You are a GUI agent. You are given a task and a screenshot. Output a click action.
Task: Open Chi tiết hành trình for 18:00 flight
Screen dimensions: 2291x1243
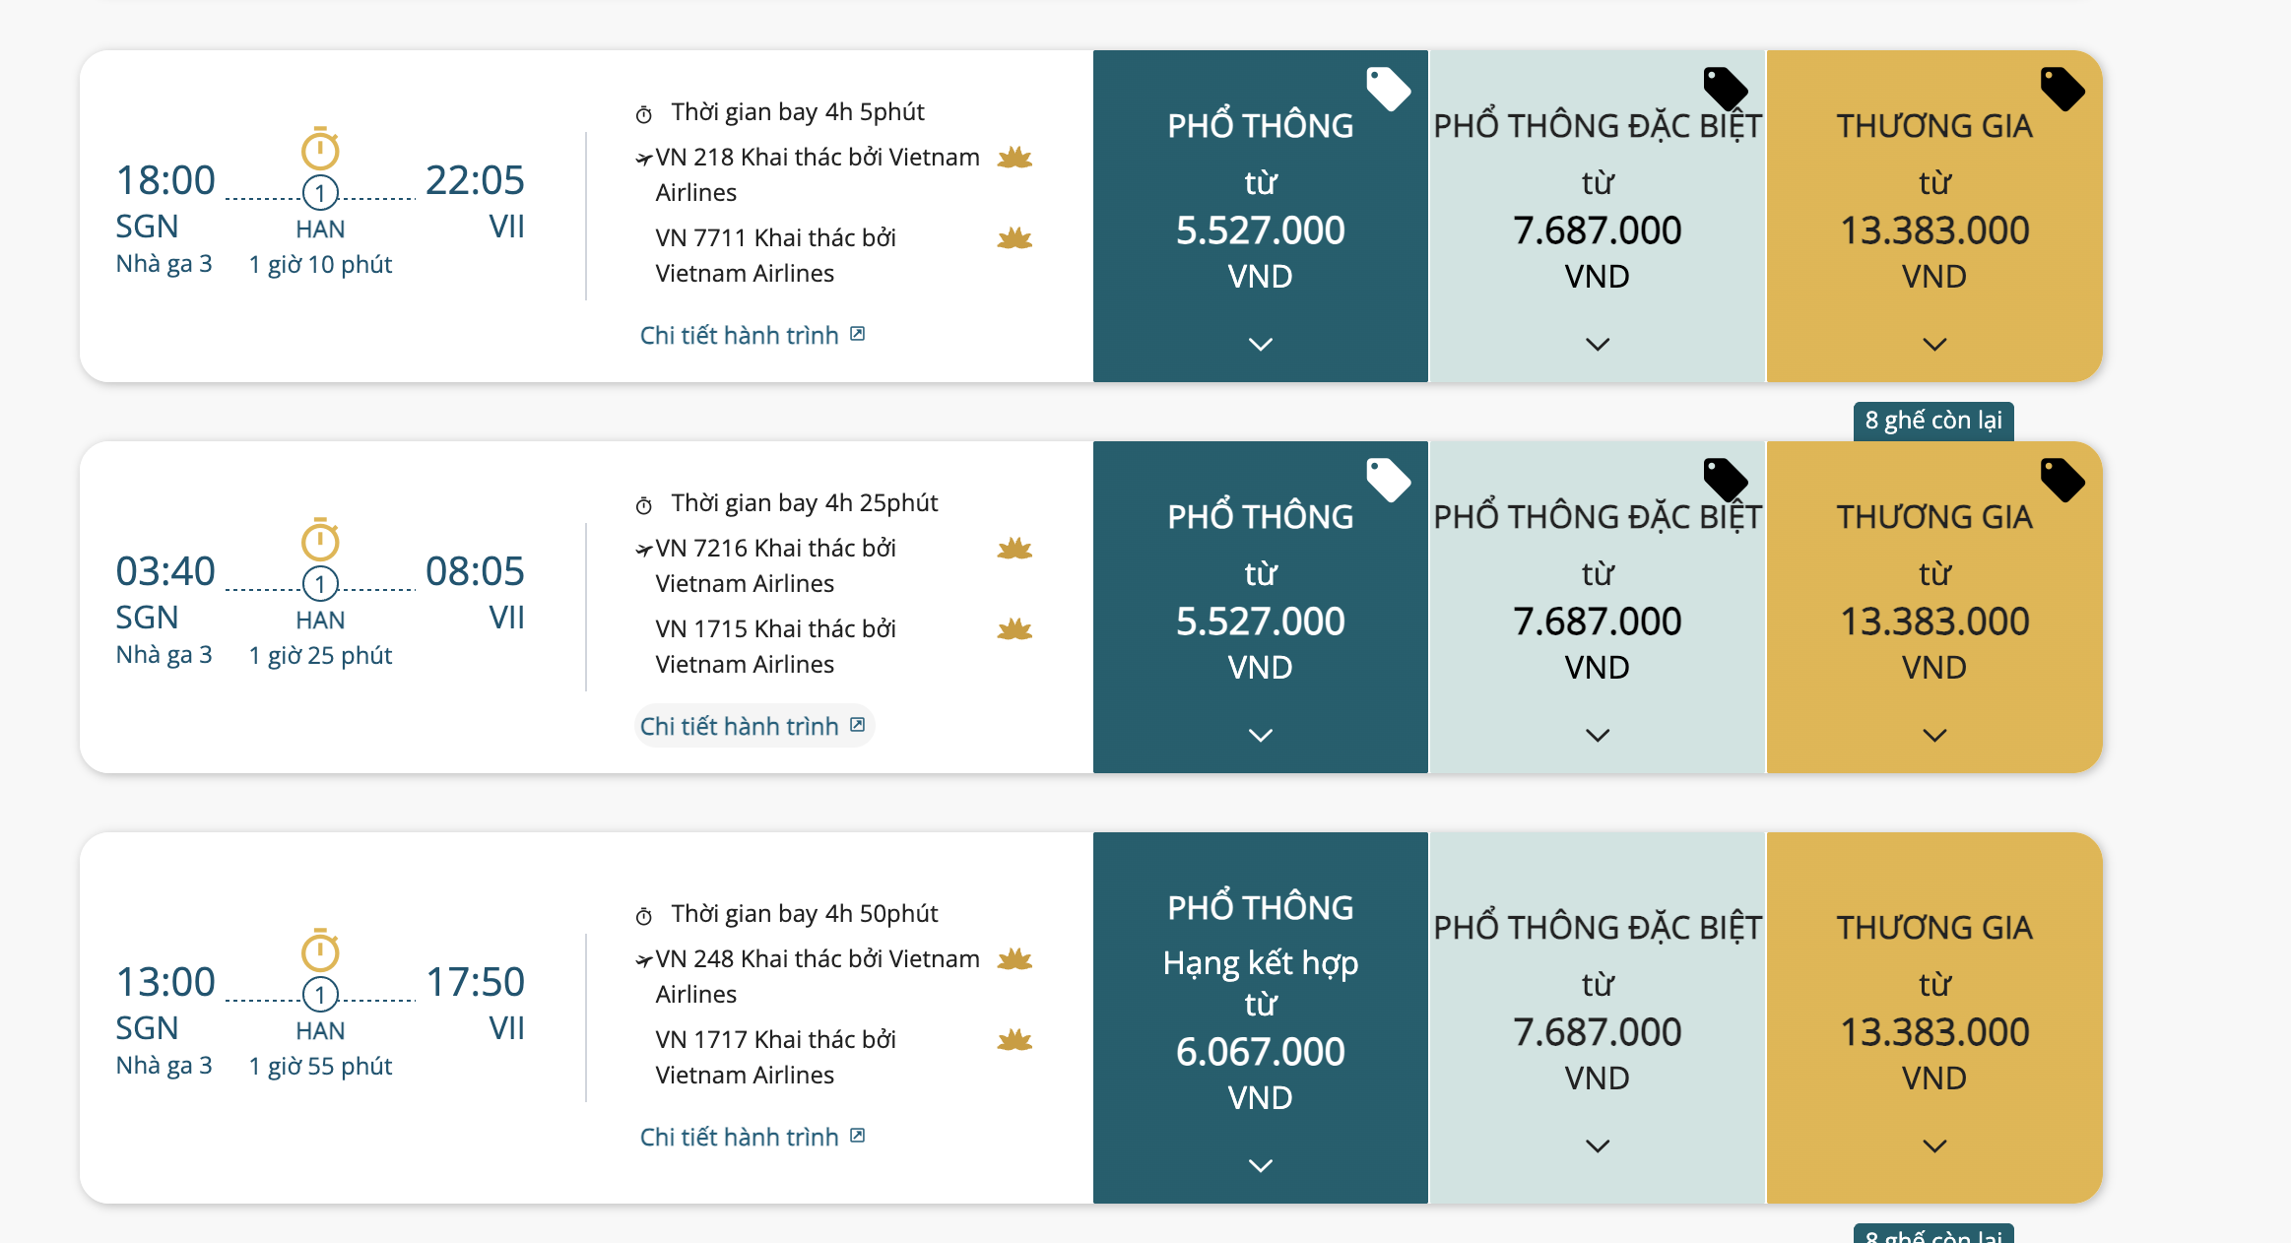[x=752, y=335]
